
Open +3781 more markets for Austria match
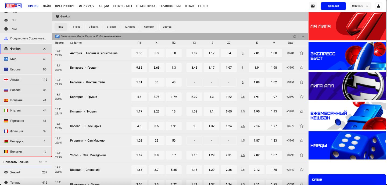[x=290, y=53]
